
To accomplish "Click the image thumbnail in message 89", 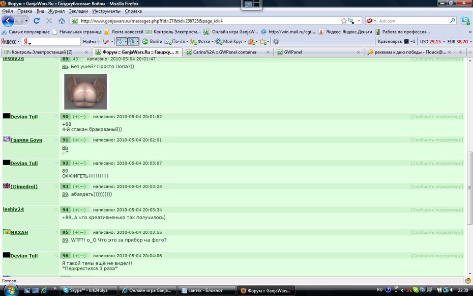I will pyautogui.click(x=85, y=92).
